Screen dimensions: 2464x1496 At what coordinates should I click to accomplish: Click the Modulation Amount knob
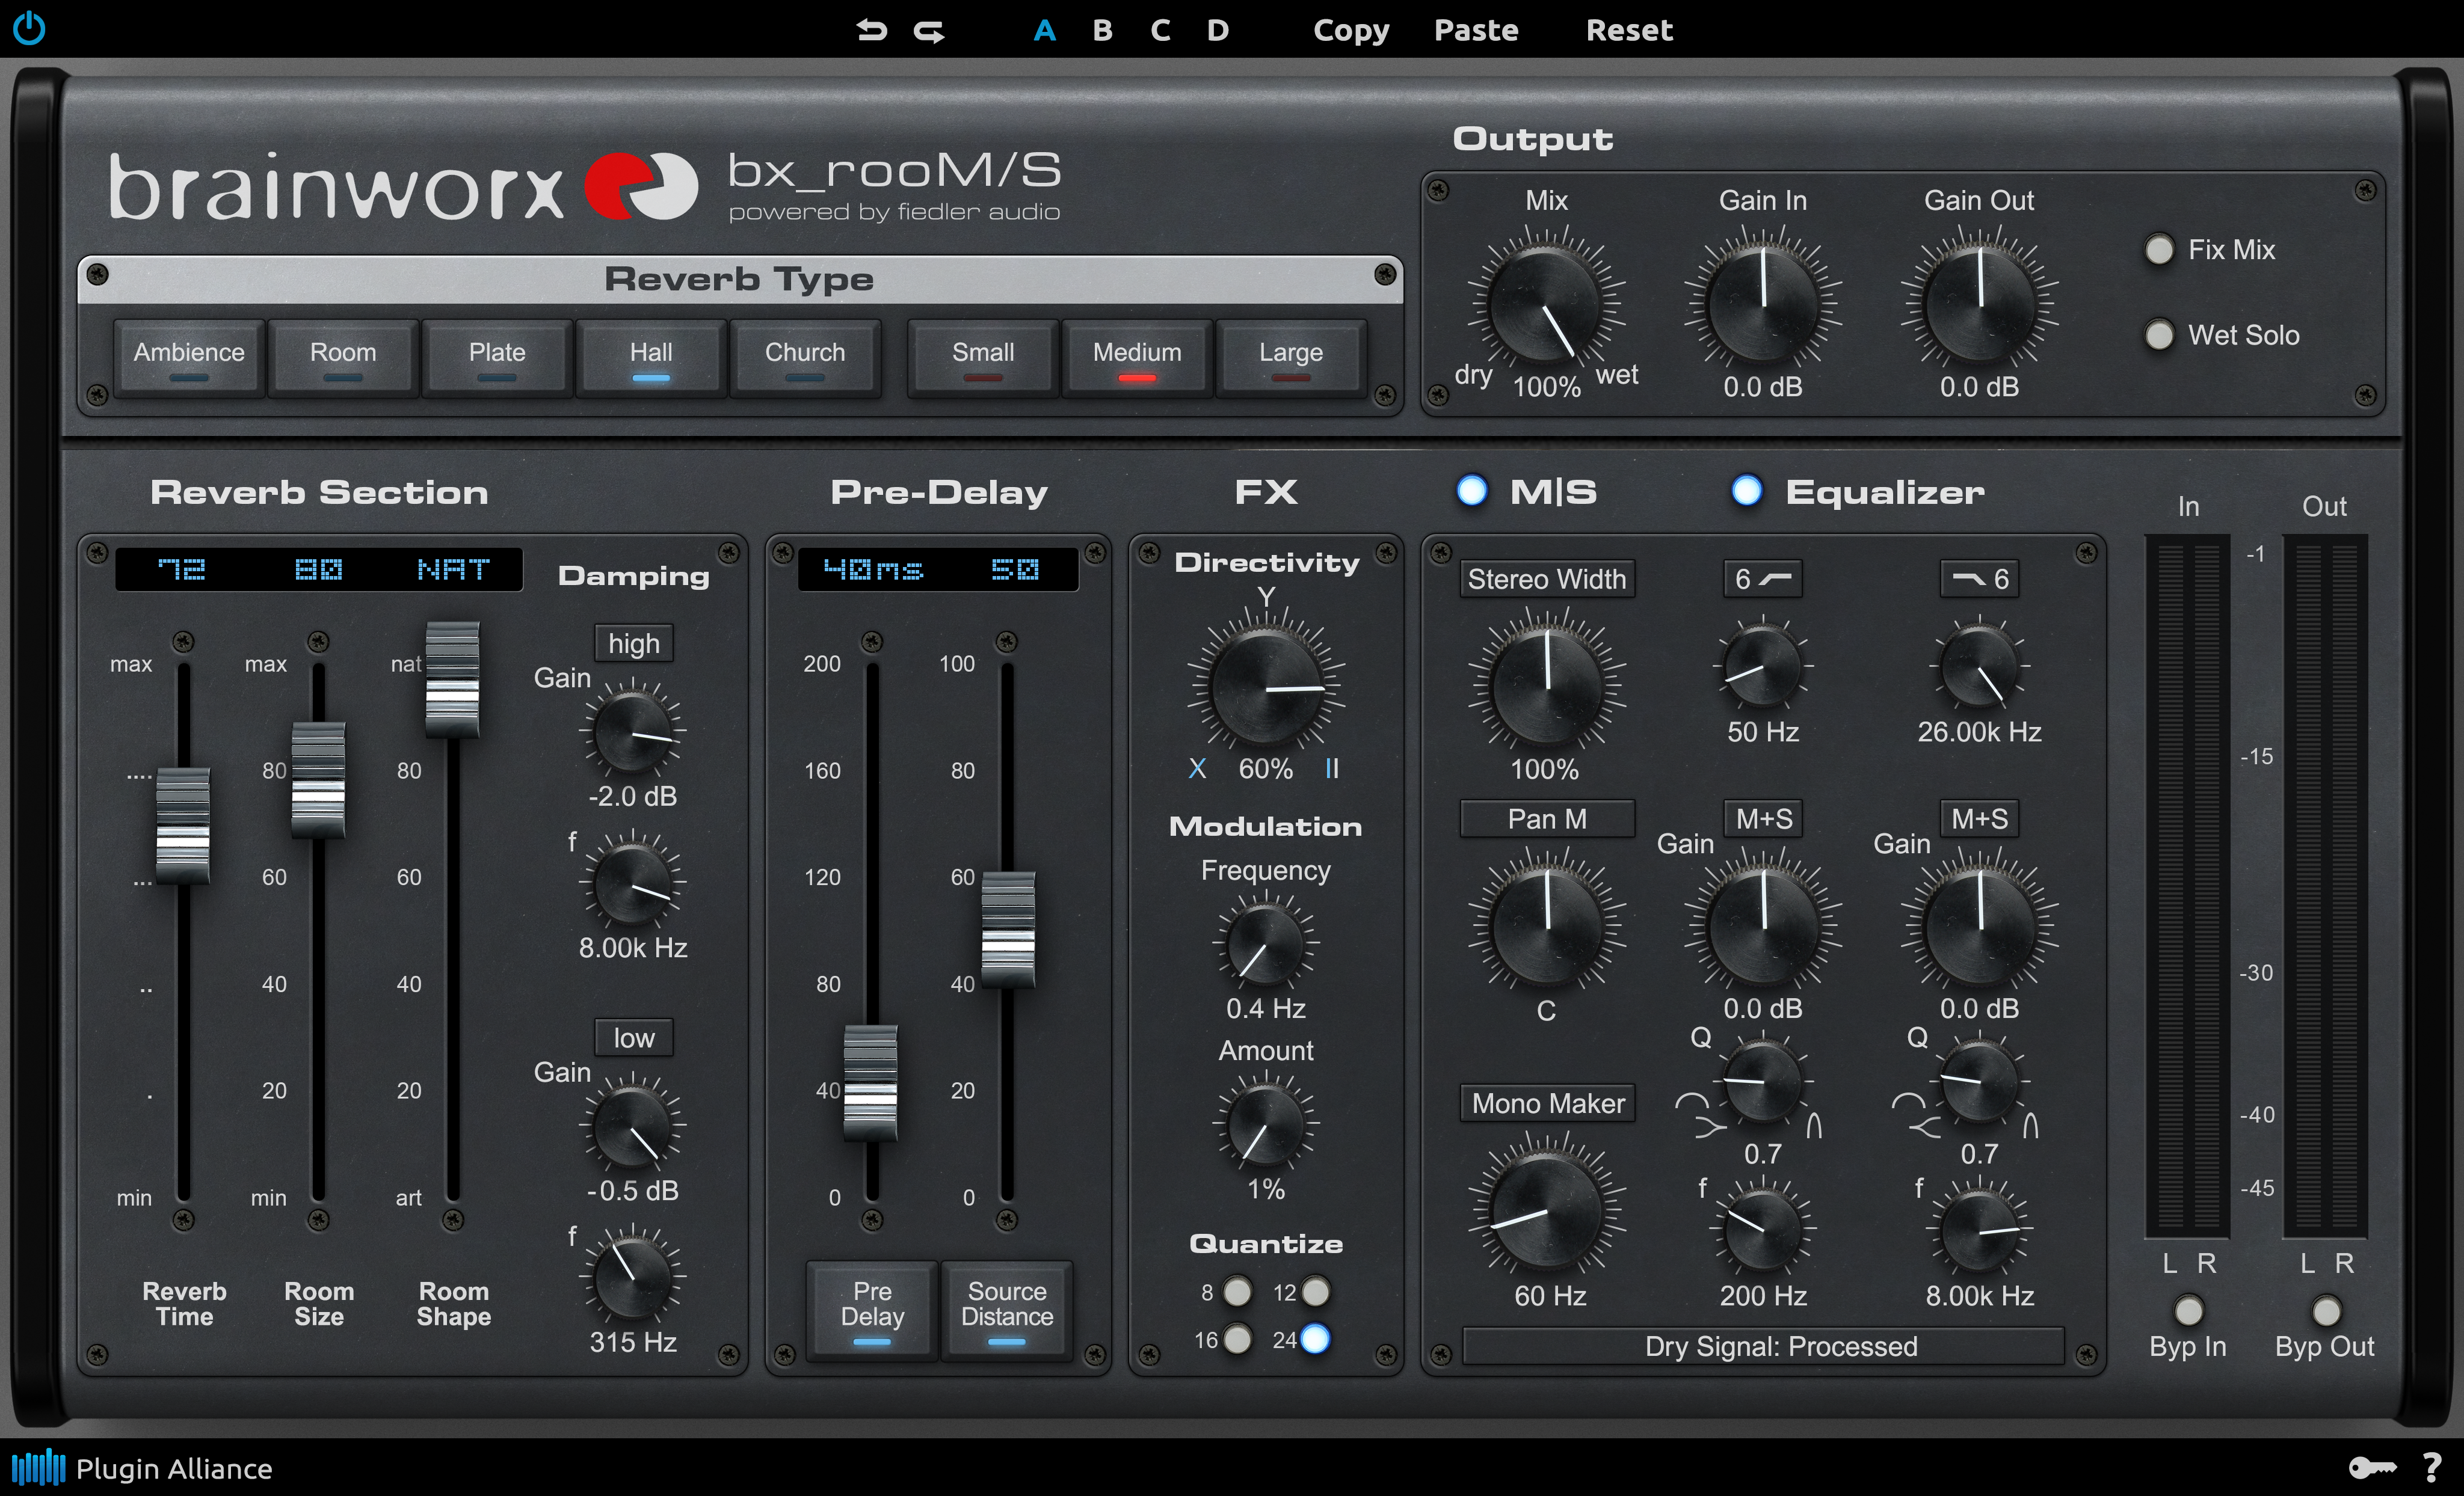(1265, 1125)
